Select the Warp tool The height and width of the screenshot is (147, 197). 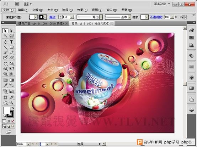(5, 69)
